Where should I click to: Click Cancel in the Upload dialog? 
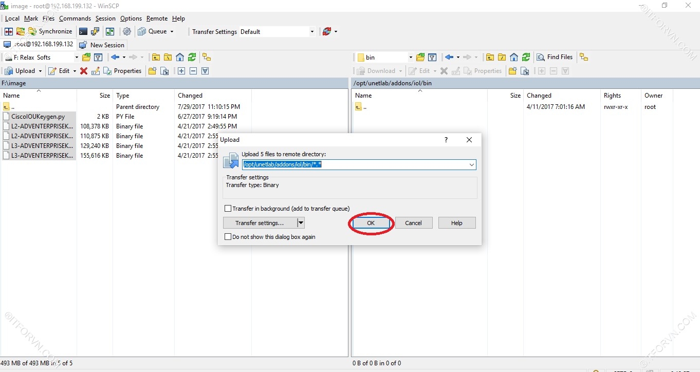tap(413, 223)
